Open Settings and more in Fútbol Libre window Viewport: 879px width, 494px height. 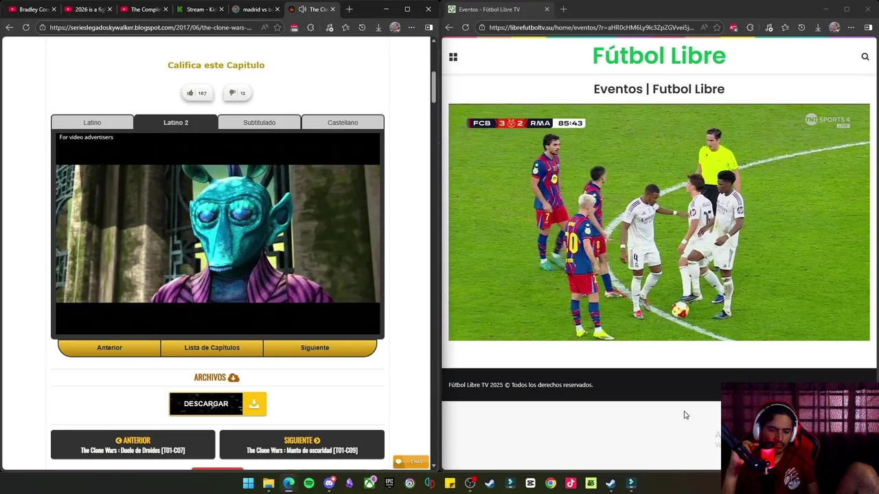pos(851,27)
